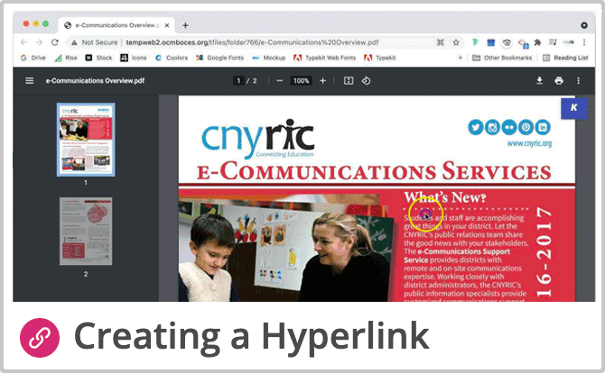605x373 pixels.
Task: Open a new tab with the plus button
Action: tap(185, 25)
